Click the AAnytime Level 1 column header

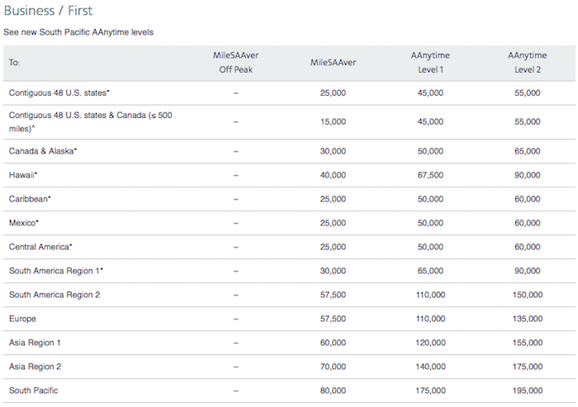point(430,62)
